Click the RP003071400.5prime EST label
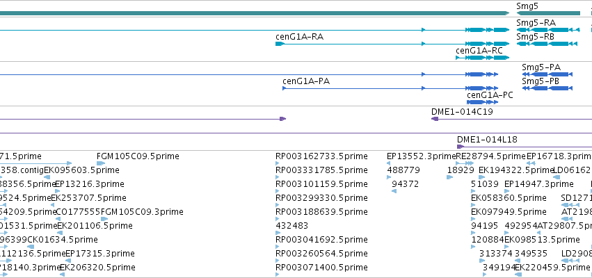 [x=321, y=268]
